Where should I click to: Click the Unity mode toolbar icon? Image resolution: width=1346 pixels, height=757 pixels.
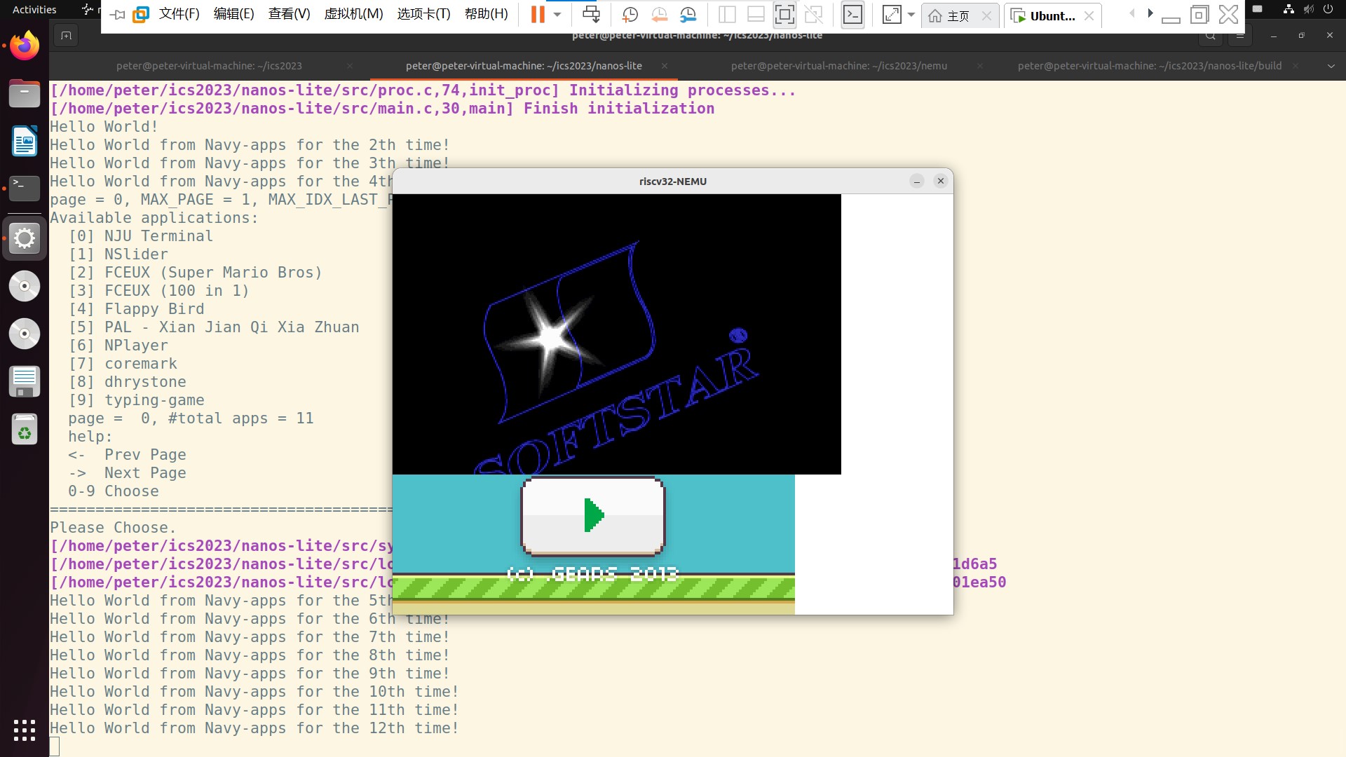(x=813, y=15)
